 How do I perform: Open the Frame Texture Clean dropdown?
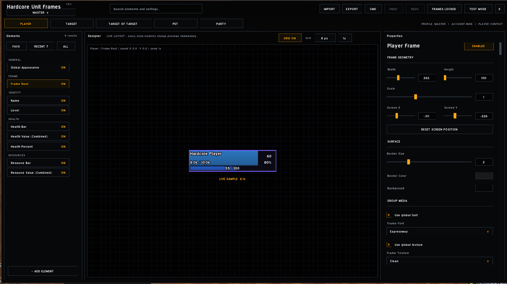pyautogui.click(x=440, y=261)
